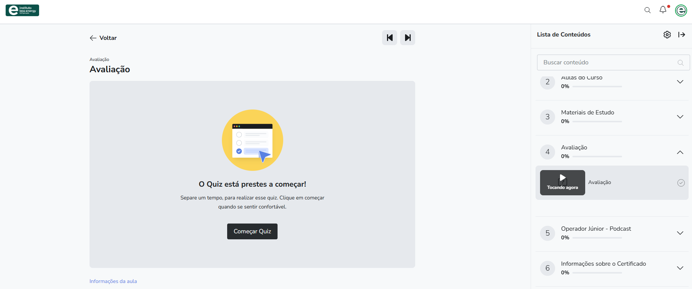
Task: Collapse the Avaliação section
Action: pyautogui.click(x=680, y=152)
